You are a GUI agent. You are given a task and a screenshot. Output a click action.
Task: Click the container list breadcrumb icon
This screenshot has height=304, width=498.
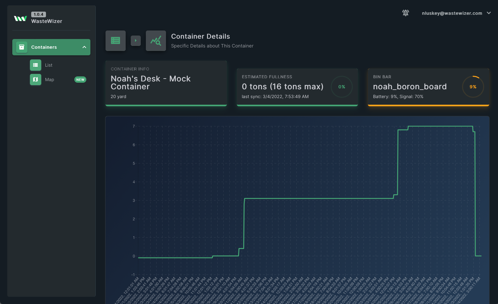(116, 41)
